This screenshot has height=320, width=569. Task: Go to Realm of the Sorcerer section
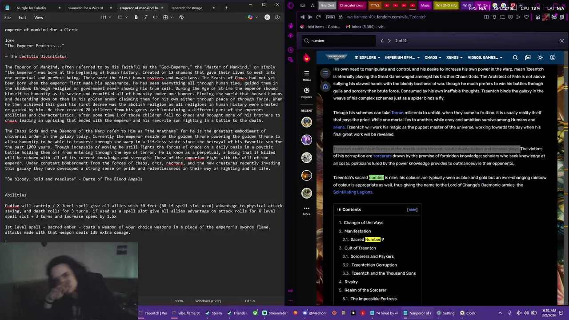point(365,290)
